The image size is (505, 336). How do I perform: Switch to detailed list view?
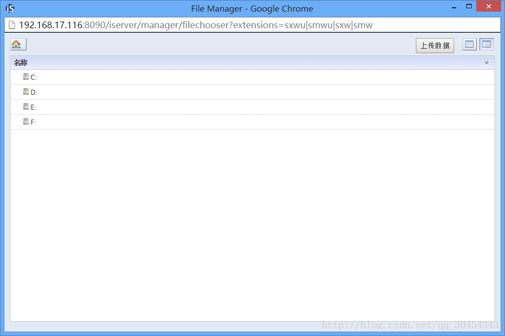(x=486, y=44)
